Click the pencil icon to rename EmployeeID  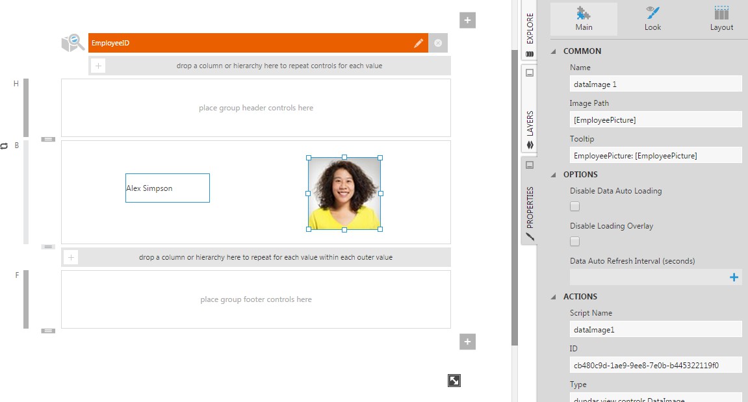click(x=418, y=42)
